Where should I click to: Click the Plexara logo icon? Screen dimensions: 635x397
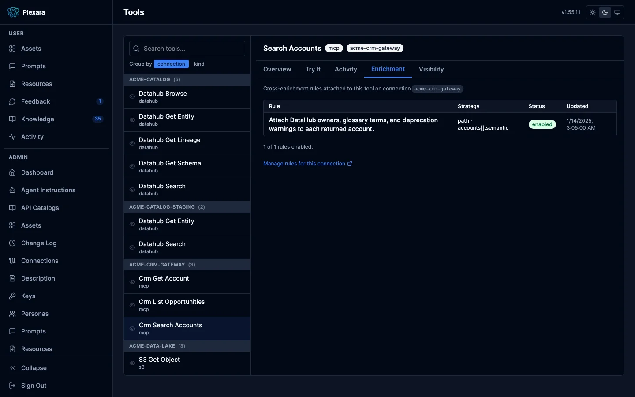[x=13, y=12]
